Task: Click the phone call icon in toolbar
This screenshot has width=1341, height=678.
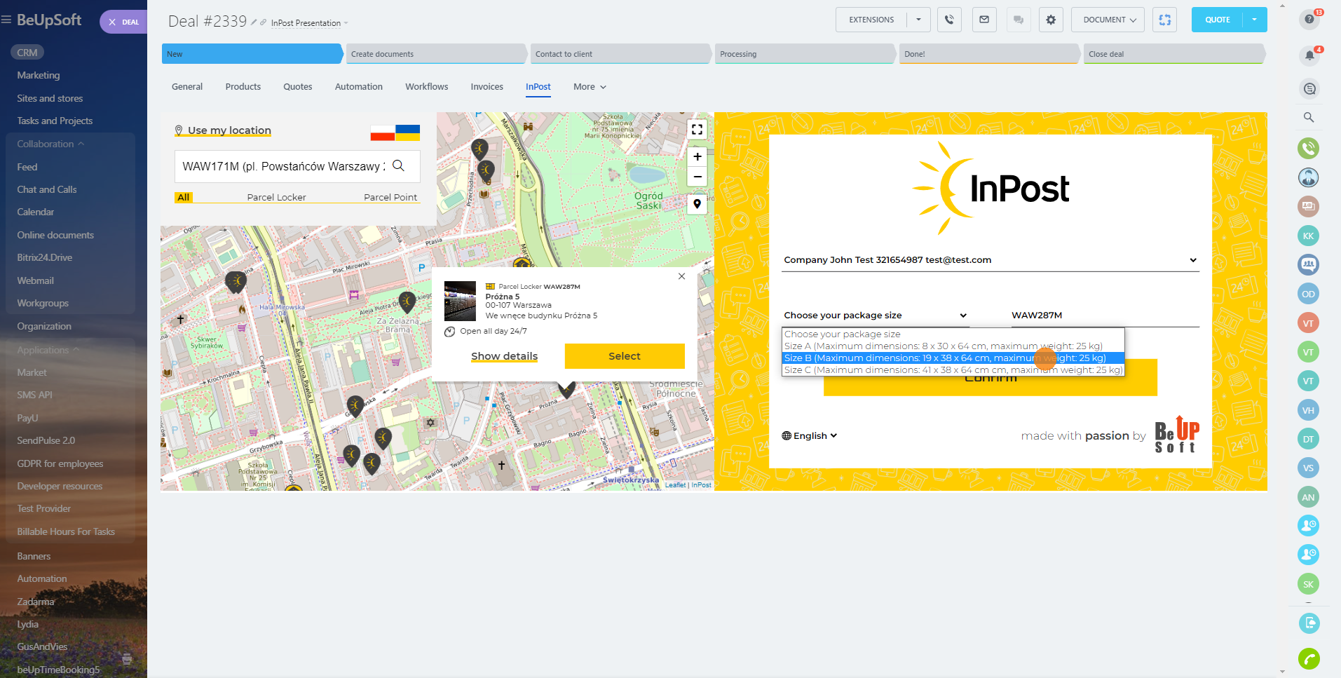Action: coord(949,20)
